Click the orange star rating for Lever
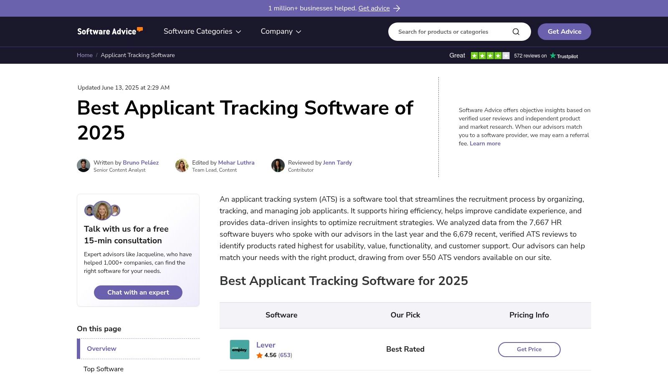This screenshot has width=668, height=375. [259, 355]
